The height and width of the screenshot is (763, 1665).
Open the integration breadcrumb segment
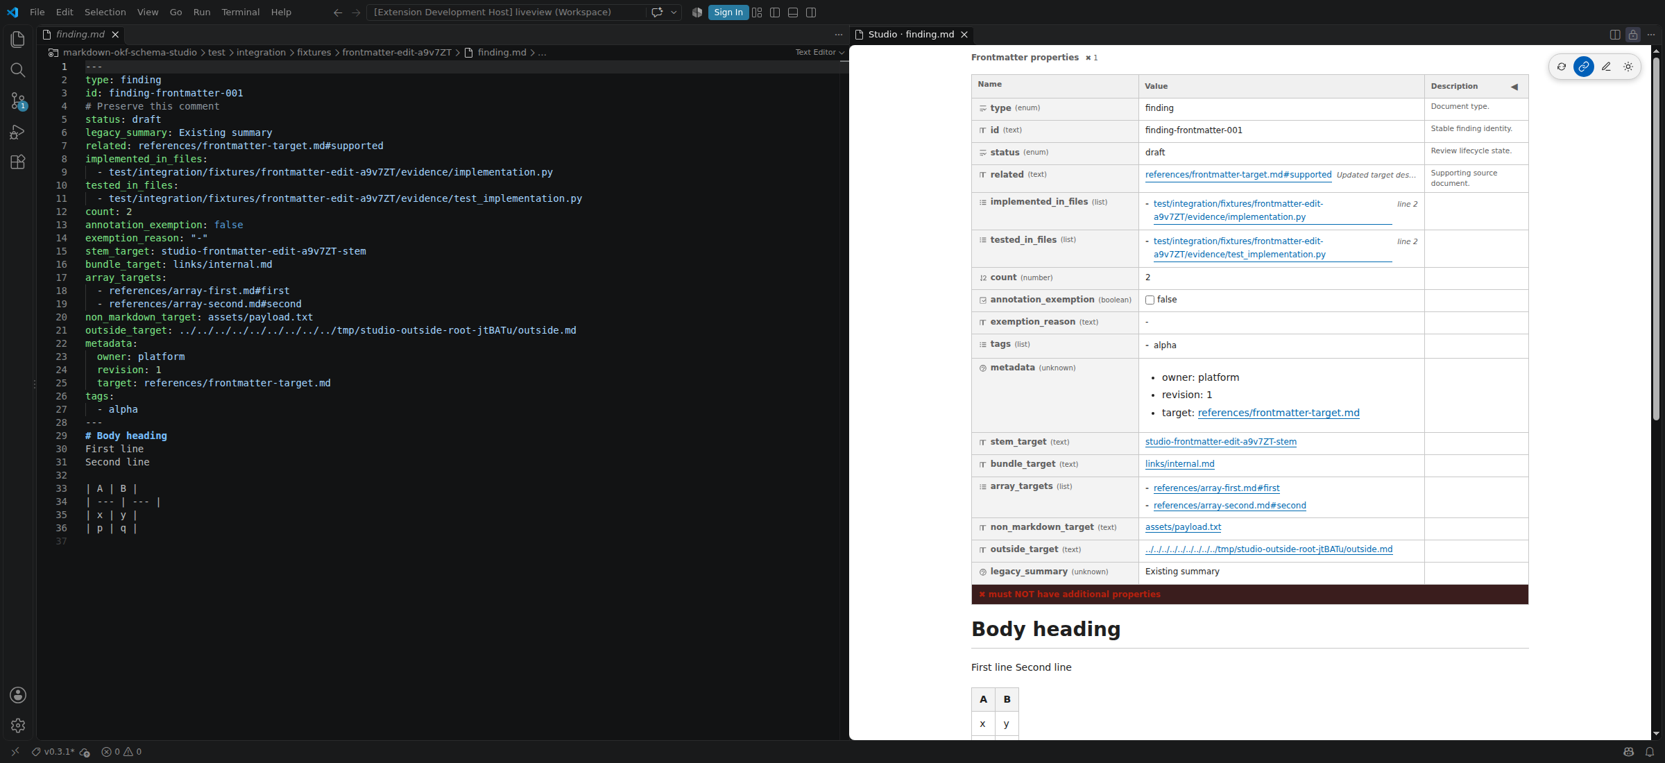point(261,52)
